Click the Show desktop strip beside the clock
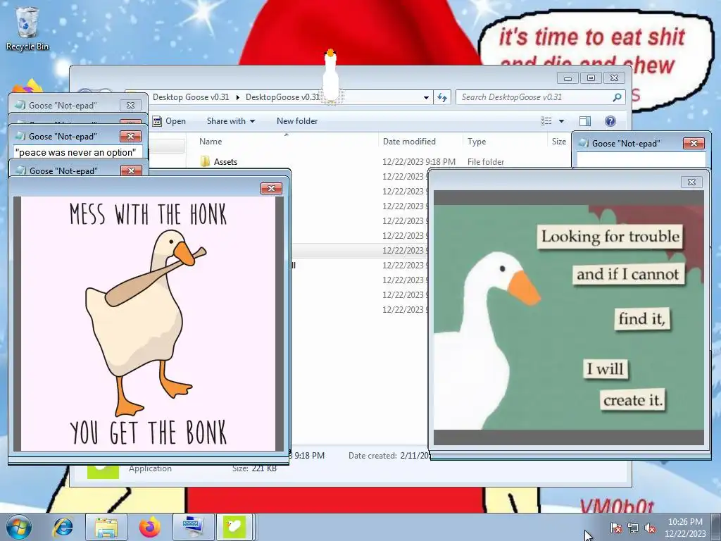This screenshot has height=541, width=721. [x=715, y=527]
